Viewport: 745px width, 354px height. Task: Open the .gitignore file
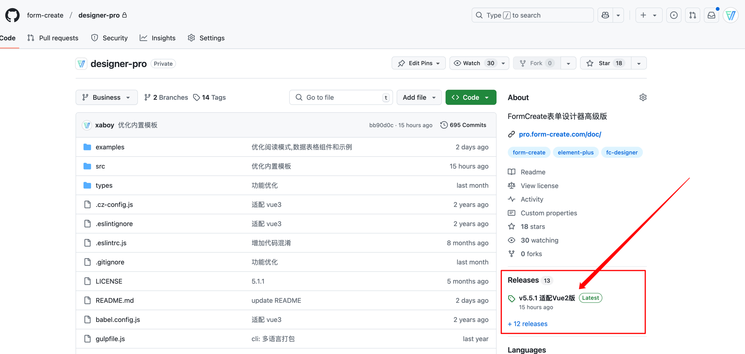click(110, 262)
